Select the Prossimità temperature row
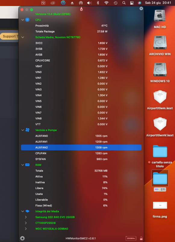This screenshot has height=242, width=175. click(x=81, y=26)
